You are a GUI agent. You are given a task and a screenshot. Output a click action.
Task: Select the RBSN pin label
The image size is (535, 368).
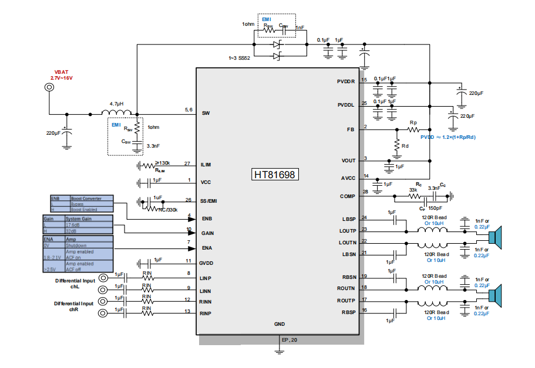(x=349, y=277)
